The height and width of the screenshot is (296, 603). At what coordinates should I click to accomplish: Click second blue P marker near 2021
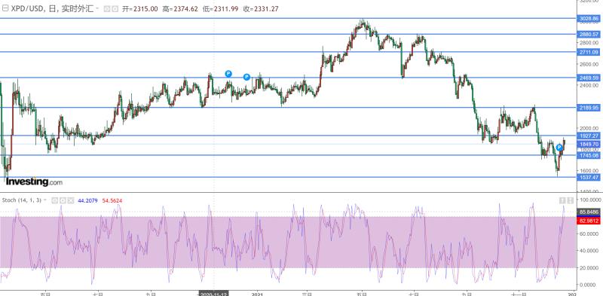pos(247,77)
